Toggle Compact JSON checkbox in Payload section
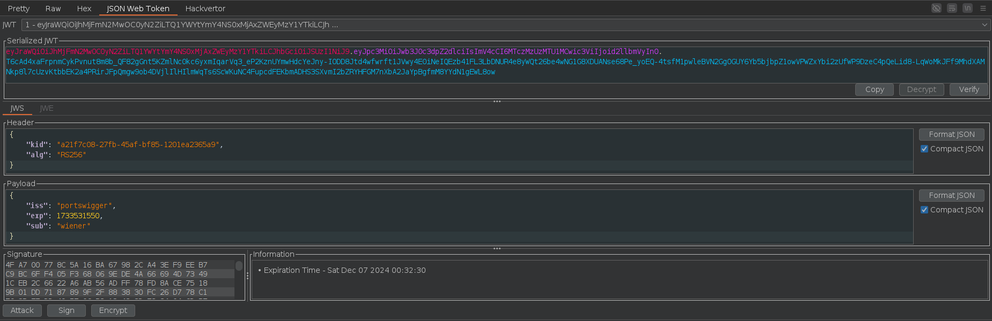 tap(924, 210)
